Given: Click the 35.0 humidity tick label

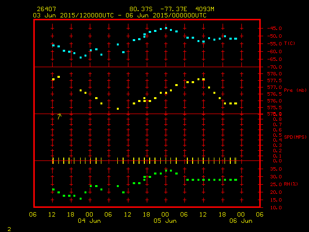Looking at the screenshot, I should pos(276,169).
